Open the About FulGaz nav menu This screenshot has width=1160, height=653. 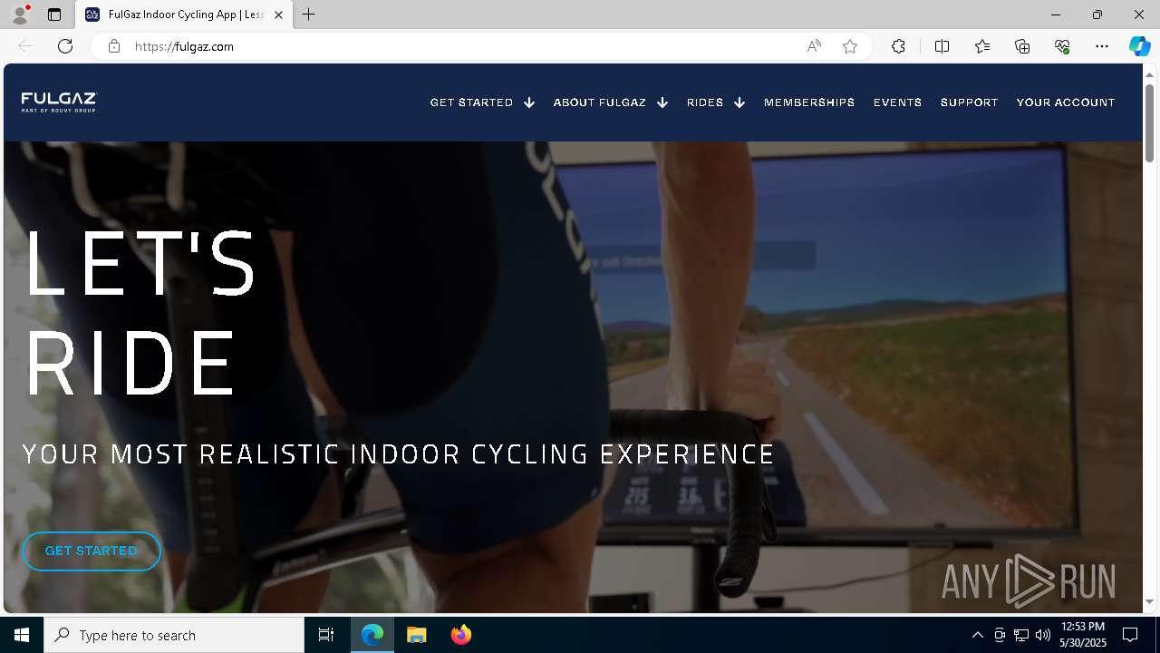[600, 102]
